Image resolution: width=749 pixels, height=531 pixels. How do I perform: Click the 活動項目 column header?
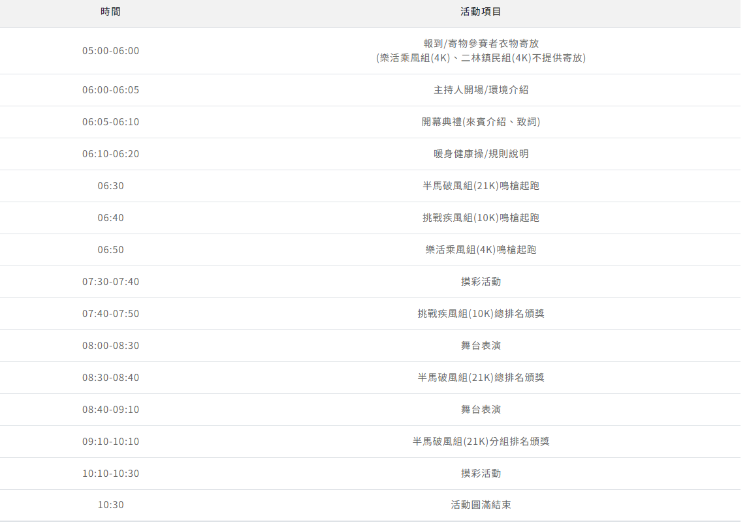[481, 12]
